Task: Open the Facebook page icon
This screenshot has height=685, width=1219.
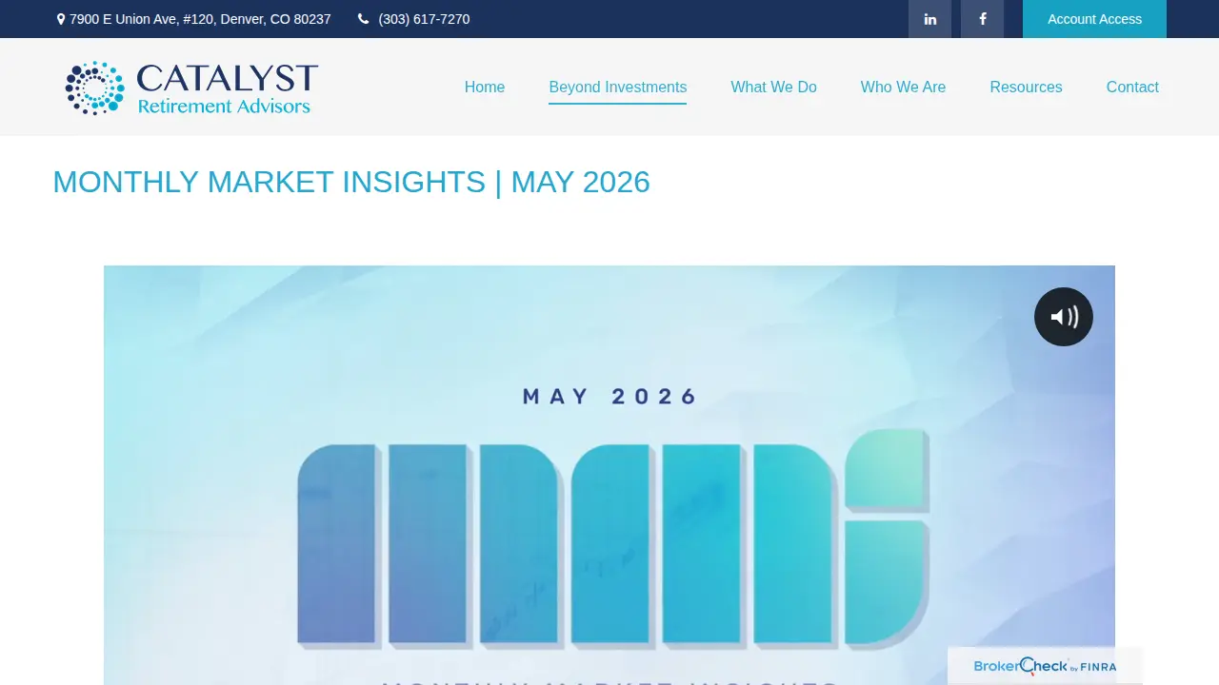Action: (x=982, y=19)
